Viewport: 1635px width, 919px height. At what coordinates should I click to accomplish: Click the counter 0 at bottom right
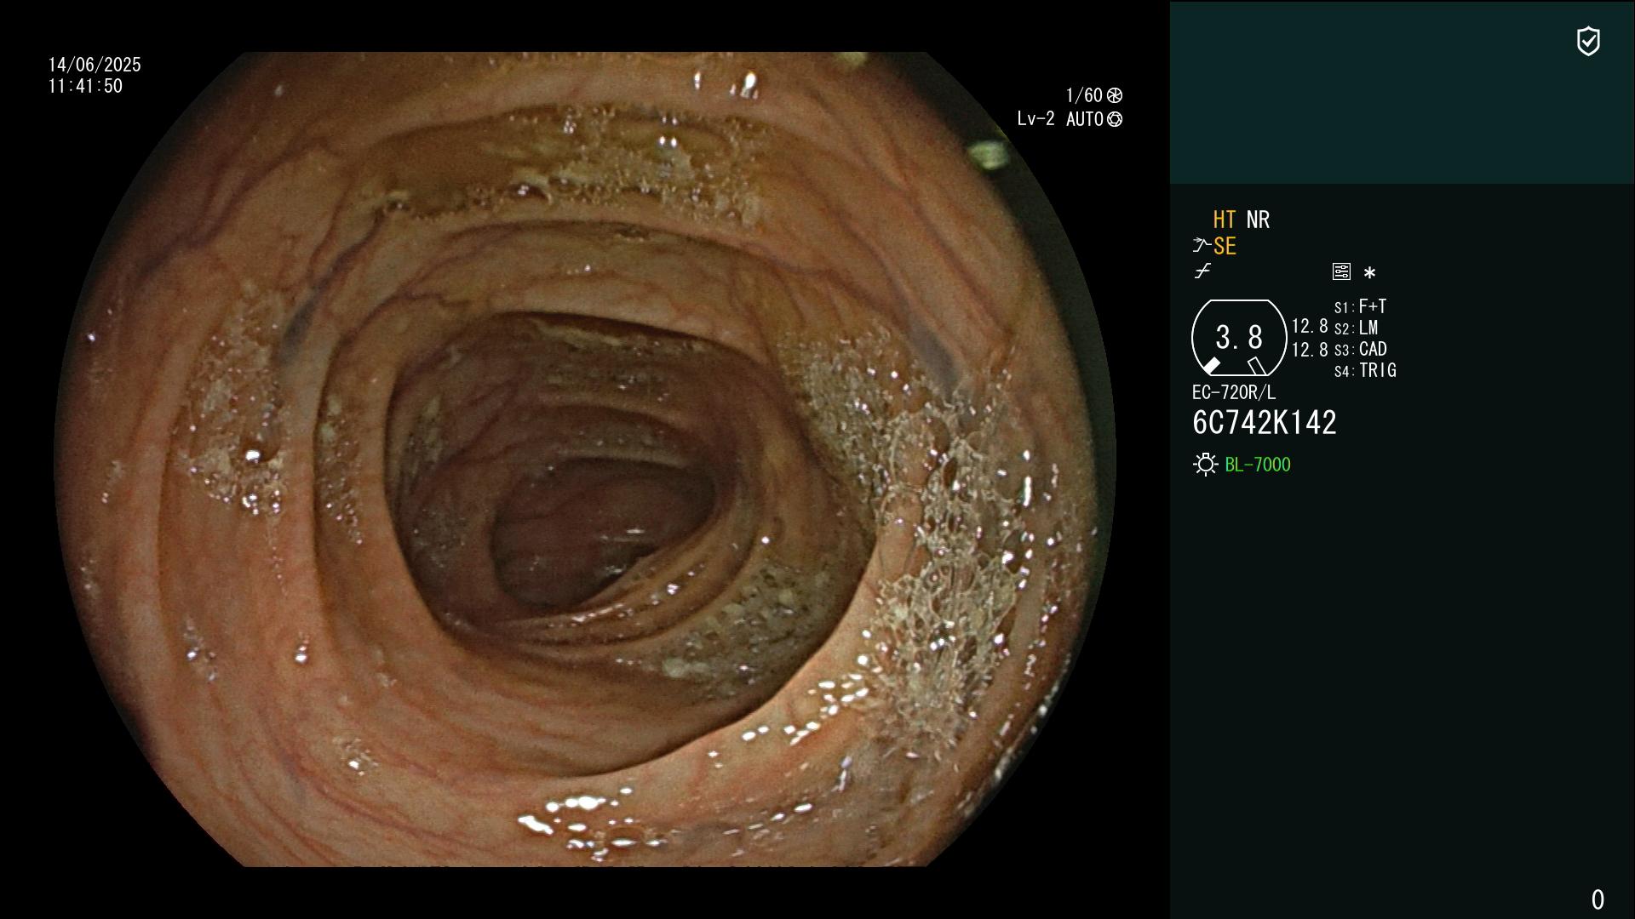[x=1598, y=899]
